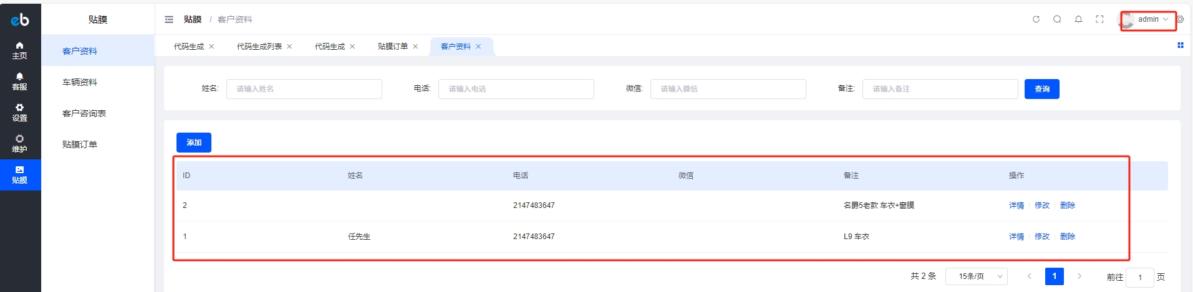Close the 客户资料 tab
The image size is (1193, 292).
point(478,47)
